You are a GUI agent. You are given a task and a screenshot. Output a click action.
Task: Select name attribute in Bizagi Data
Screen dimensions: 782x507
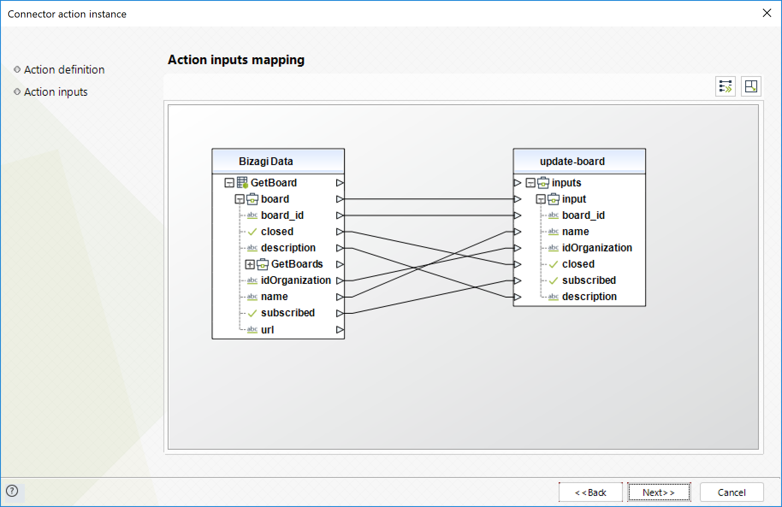[275, 297]
